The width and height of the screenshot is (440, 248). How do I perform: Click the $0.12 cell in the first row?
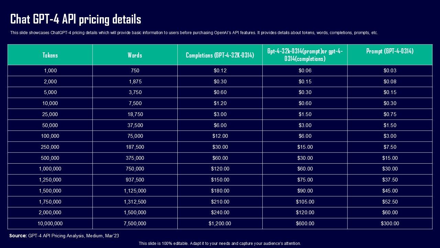(220, 71)
